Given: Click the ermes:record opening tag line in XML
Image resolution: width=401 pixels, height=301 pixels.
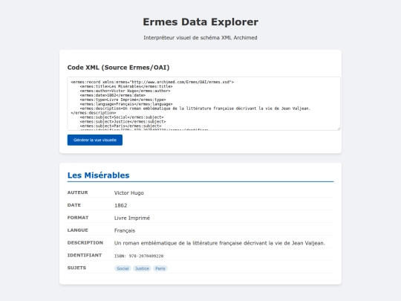Looking at the screenshot, I should point(152,82).
